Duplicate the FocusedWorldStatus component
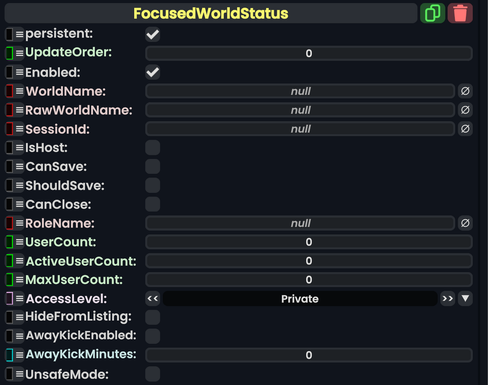The width and height of the screenshot is (488, 385). tap(432, 13)
